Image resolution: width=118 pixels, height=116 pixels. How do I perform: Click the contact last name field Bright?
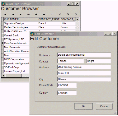[x=99, y=61]
